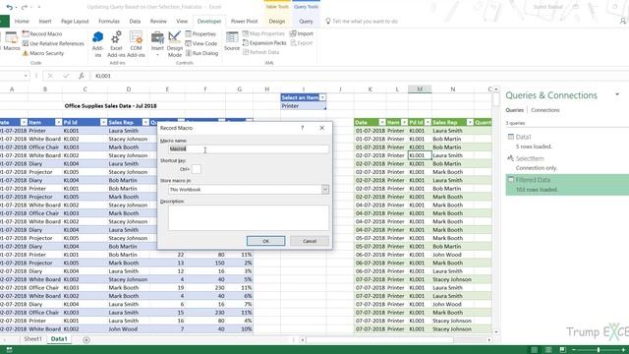629x354 pixels.
Task: Open blue table Item column filter
Action: tap(59, 122)
